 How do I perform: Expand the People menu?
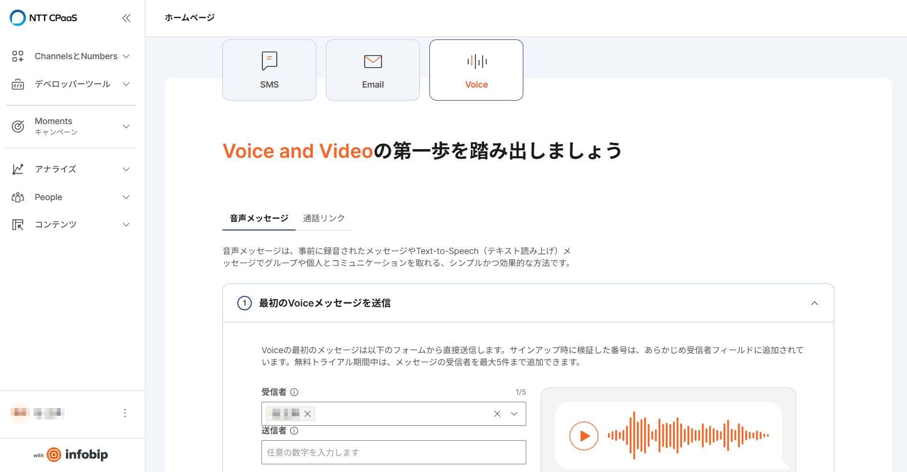click(126, 197)
